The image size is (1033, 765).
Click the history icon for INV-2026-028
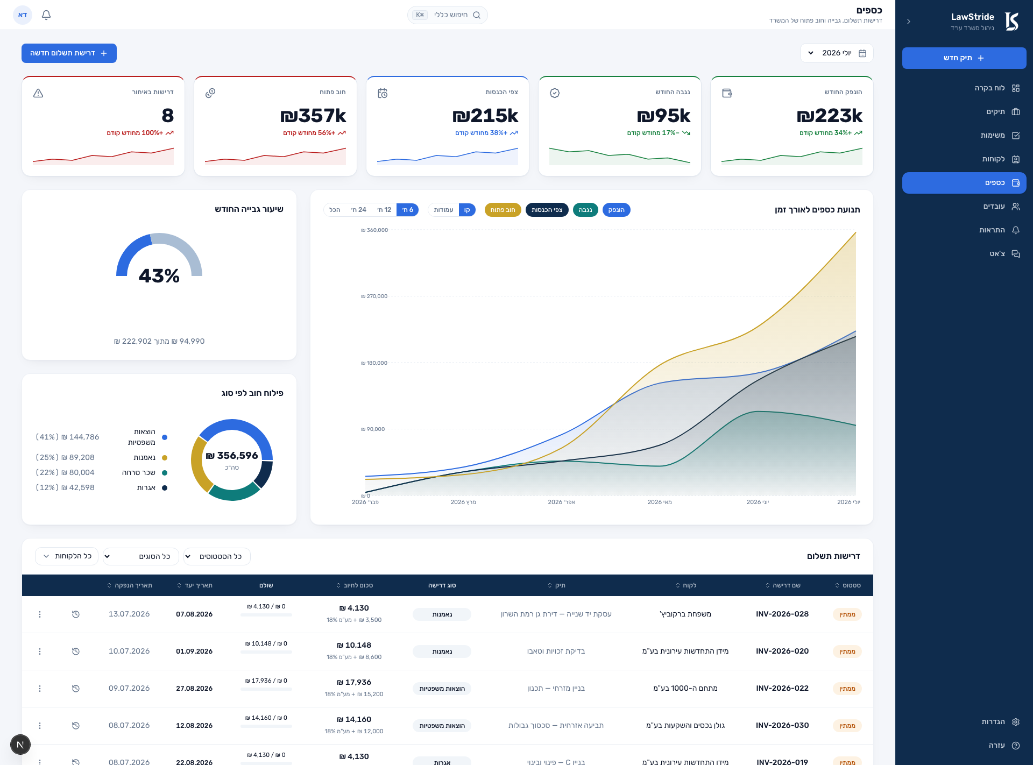pos(76,614)
